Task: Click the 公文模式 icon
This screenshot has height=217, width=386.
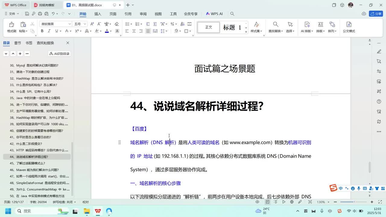Action: point(349,24)
